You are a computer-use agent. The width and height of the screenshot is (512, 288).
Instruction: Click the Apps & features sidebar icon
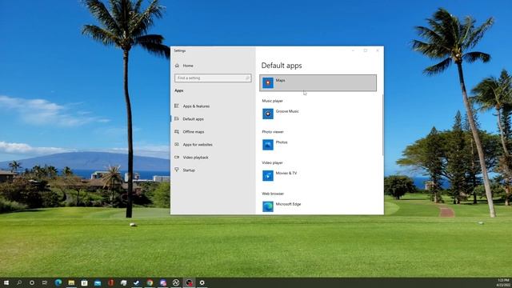click(177, 106)
